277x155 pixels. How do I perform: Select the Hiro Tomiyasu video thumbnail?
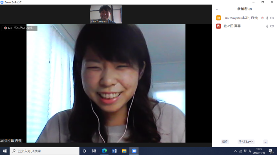(106, 14)
